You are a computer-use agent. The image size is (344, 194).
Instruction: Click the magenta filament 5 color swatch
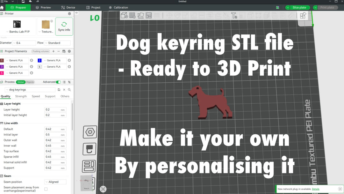pyautogui.click(x=3, y=73)
